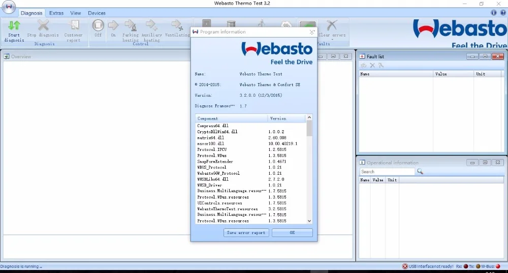Click the third Fault list toolbar icon
This screenshot has width=508, height=273.
pyautogui.click(x=381, y=65)
